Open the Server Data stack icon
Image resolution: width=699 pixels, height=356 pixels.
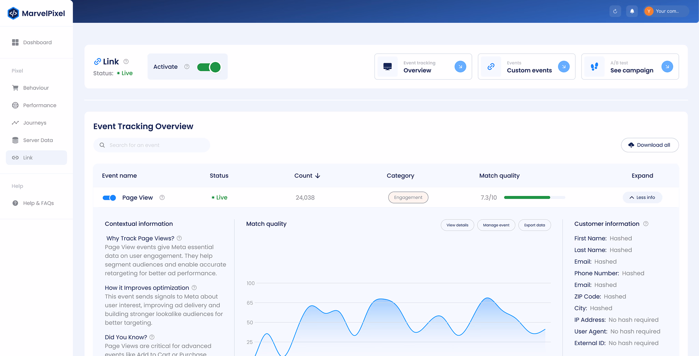15,140
